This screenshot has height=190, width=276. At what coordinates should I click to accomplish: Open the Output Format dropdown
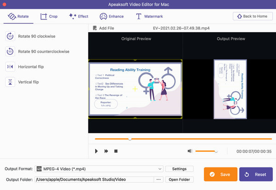tap(99, 169)
